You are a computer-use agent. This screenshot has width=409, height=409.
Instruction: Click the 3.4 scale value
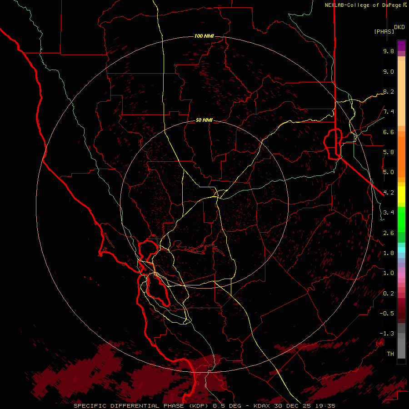(389, 213)
